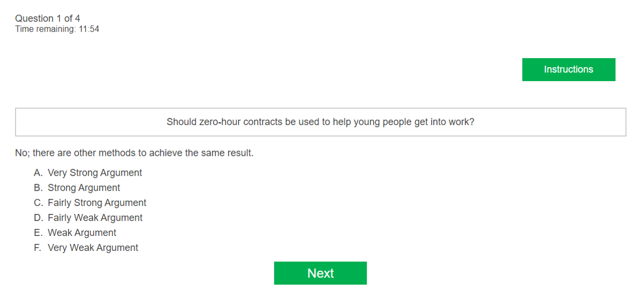
Task: Click the Question 1 of 4 counter
Action: [x=48, y=19]
